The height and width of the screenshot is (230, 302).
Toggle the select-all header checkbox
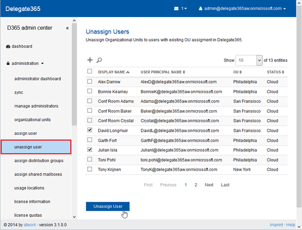pyautogui.click(x=90, y=71)
